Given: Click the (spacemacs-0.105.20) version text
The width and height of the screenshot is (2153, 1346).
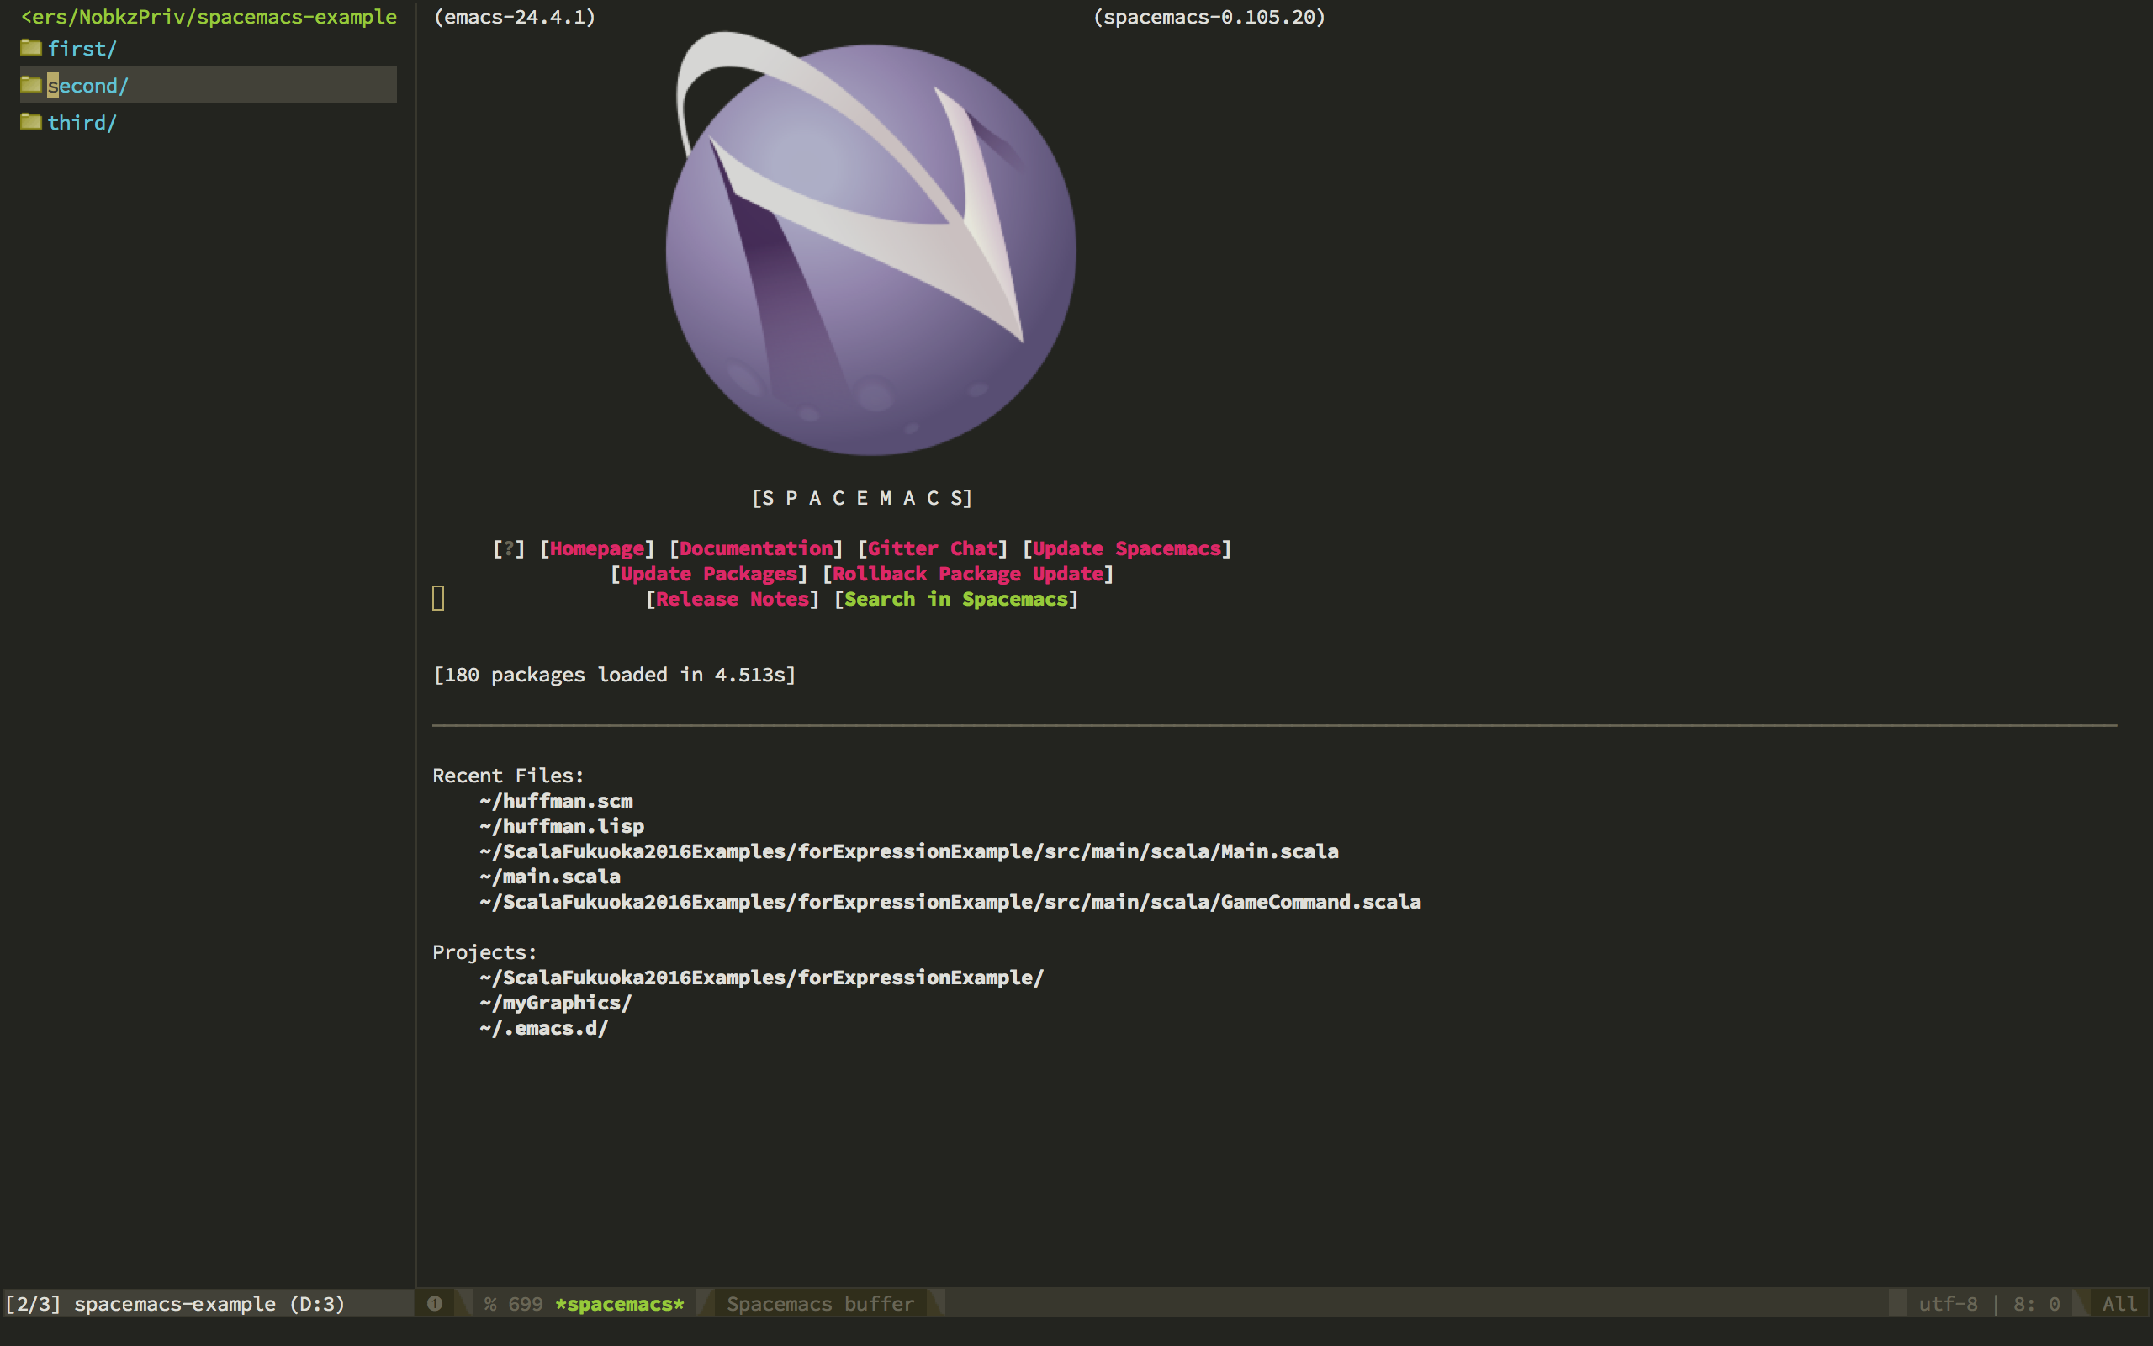Looking at the screenshot, I should point(1209,17).
